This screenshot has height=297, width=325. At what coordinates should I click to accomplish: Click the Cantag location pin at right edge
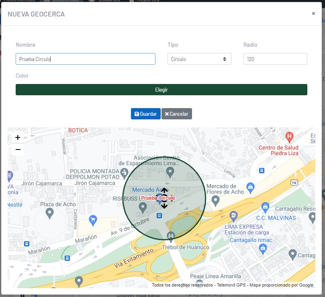pos(292,255)
